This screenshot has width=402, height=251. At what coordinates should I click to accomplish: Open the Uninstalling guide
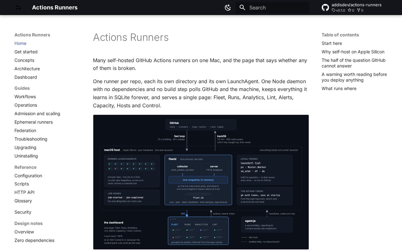tap(26, 156)
